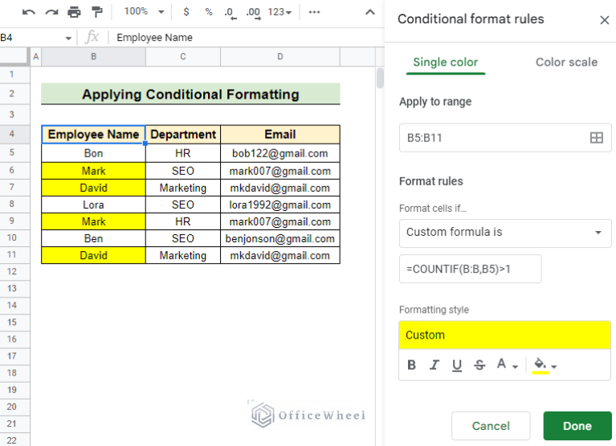Click the green Done button
The width and height of the screenshot is (616, 446).
577,426
